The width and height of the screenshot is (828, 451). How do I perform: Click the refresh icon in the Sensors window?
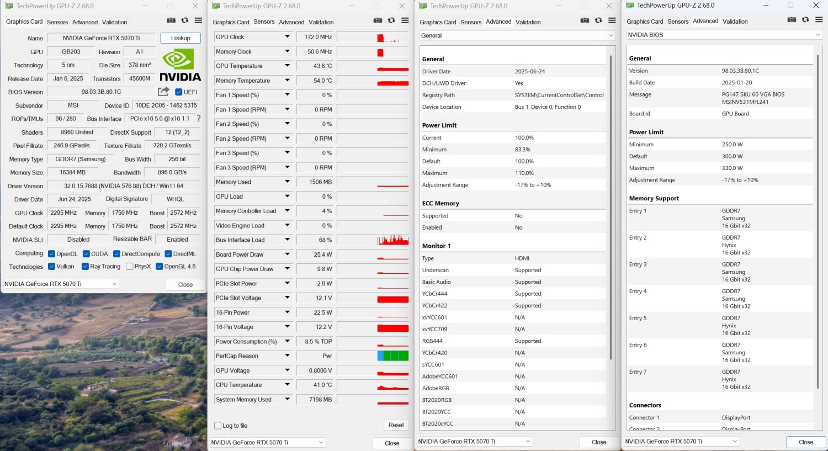[391, 20]
